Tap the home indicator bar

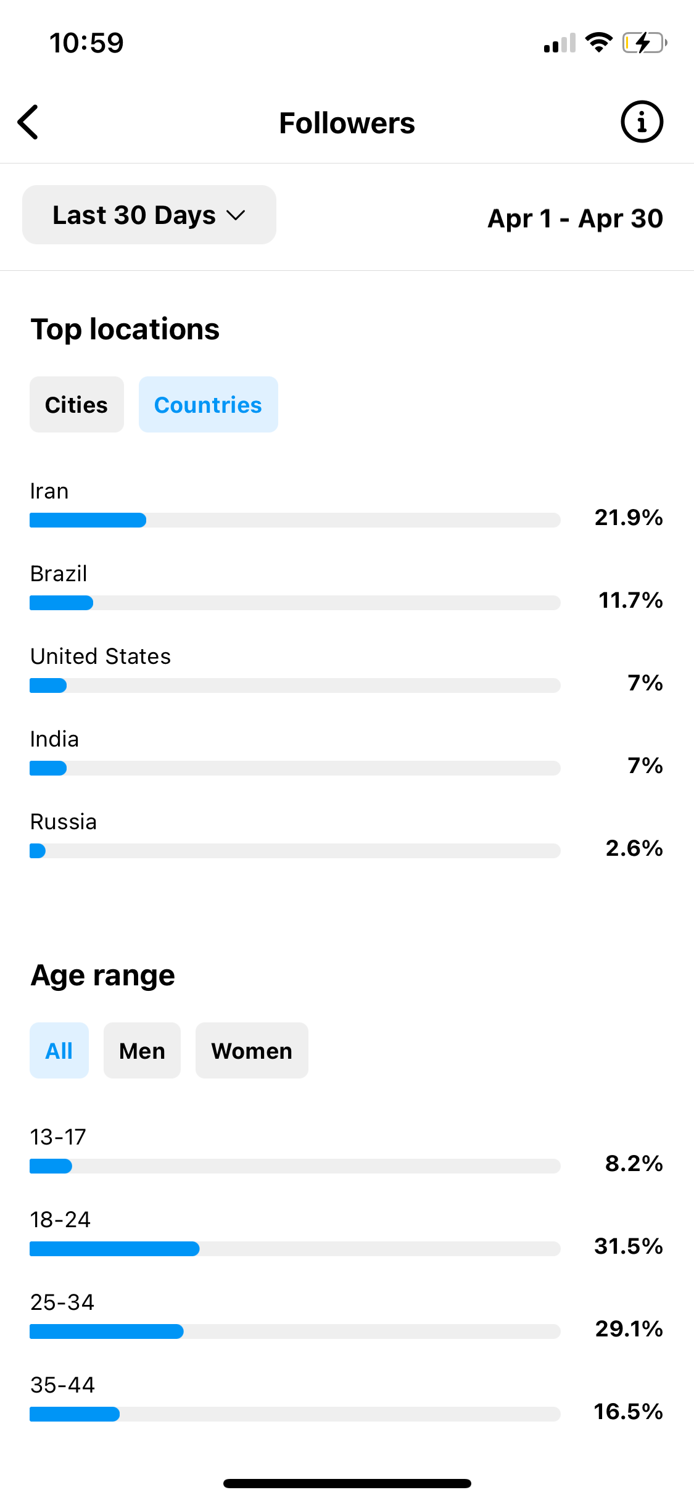(347, 1483)
